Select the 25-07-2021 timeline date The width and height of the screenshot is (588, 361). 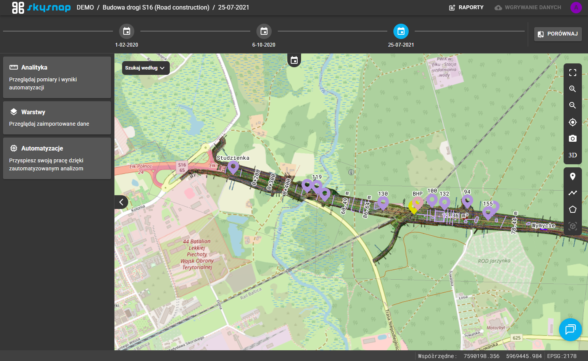[x=401, y=31]
